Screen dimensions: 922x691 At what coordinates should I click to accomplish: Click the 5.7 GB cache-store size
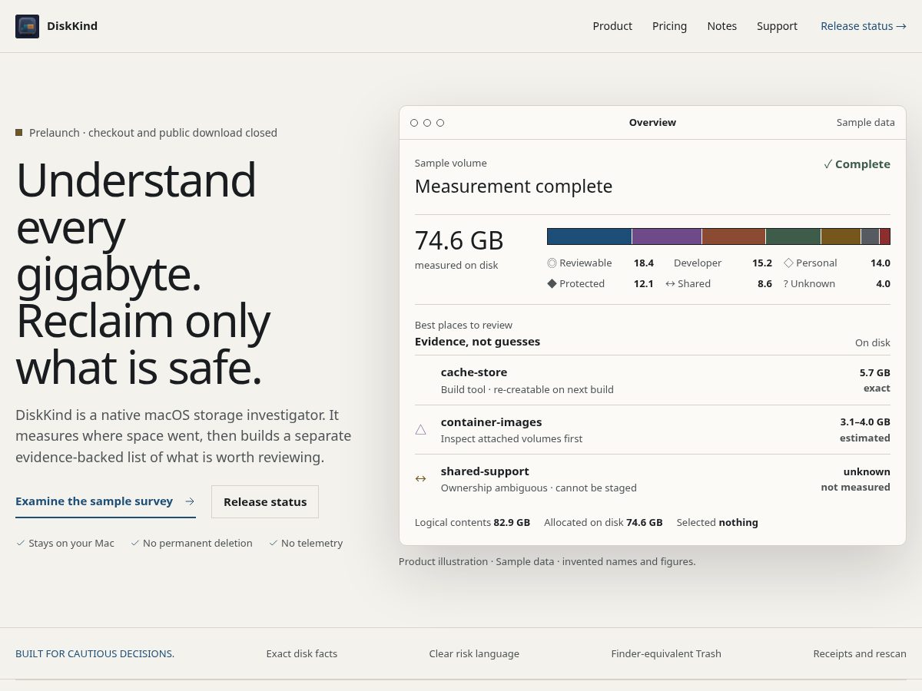875,372
